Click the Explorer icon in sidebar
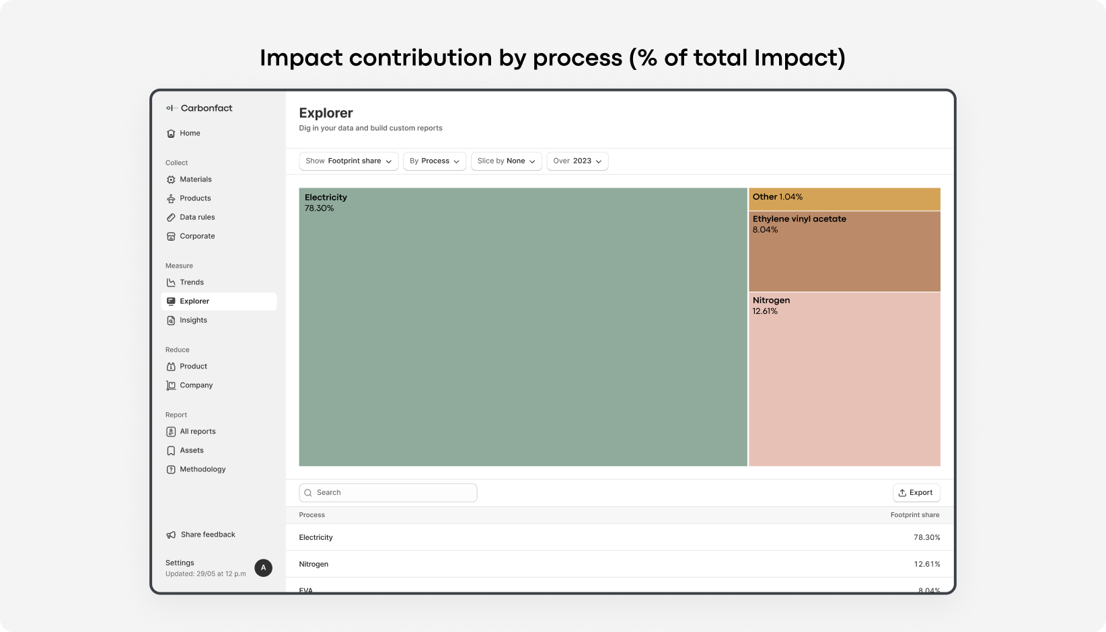 (x=171, y=301)
